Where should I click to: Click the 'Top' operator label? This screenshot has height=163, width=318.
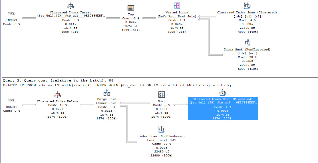click(131, 14)
